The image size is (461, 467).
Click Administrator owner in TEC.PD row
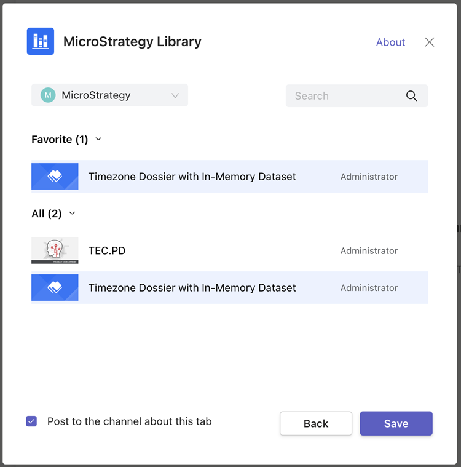point(369,251)
